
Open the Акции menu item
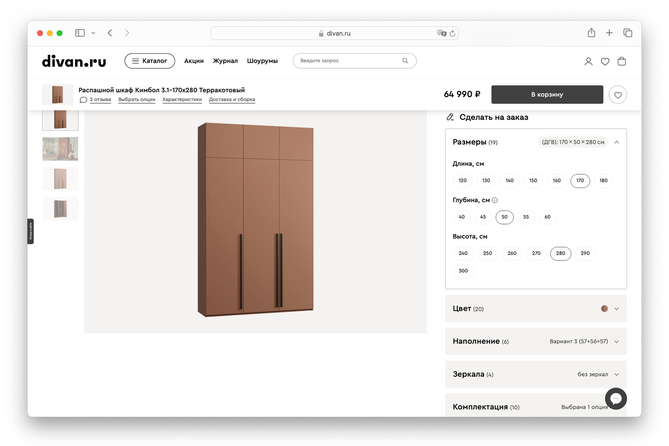tap(194, 61)
